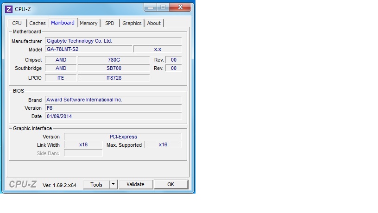Screen dimensions: 378x213
Task: Click the LPCIO value IT8728
Action: (114, 78)
